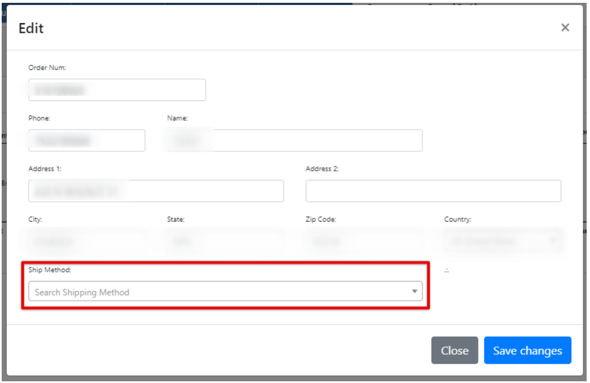
Task: Close the Edit dialog with the X icon
Action: click(x=565, y=28)
